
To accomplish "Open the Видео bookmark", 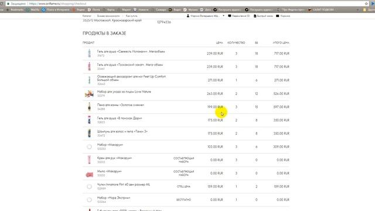I will pyautogui.click(x=175, y=10).
